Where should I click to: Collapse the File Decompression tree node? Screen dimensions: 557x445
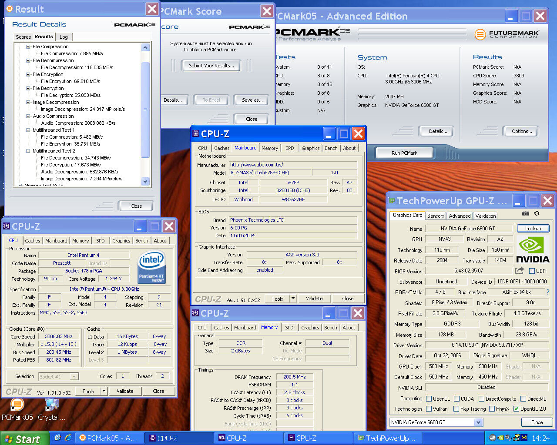28,60
